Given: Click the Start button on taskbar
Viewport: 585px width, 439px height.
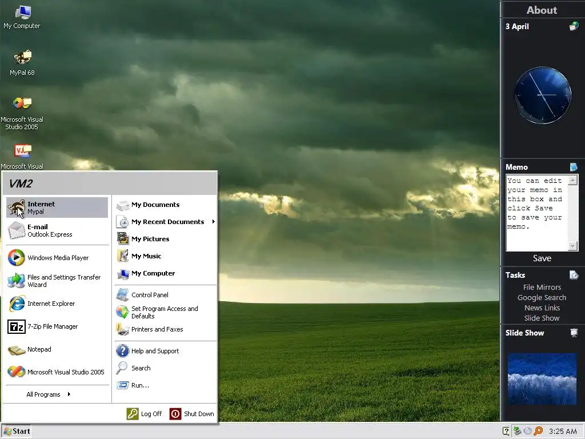Looking at the screenshot, I should [17, 431].
